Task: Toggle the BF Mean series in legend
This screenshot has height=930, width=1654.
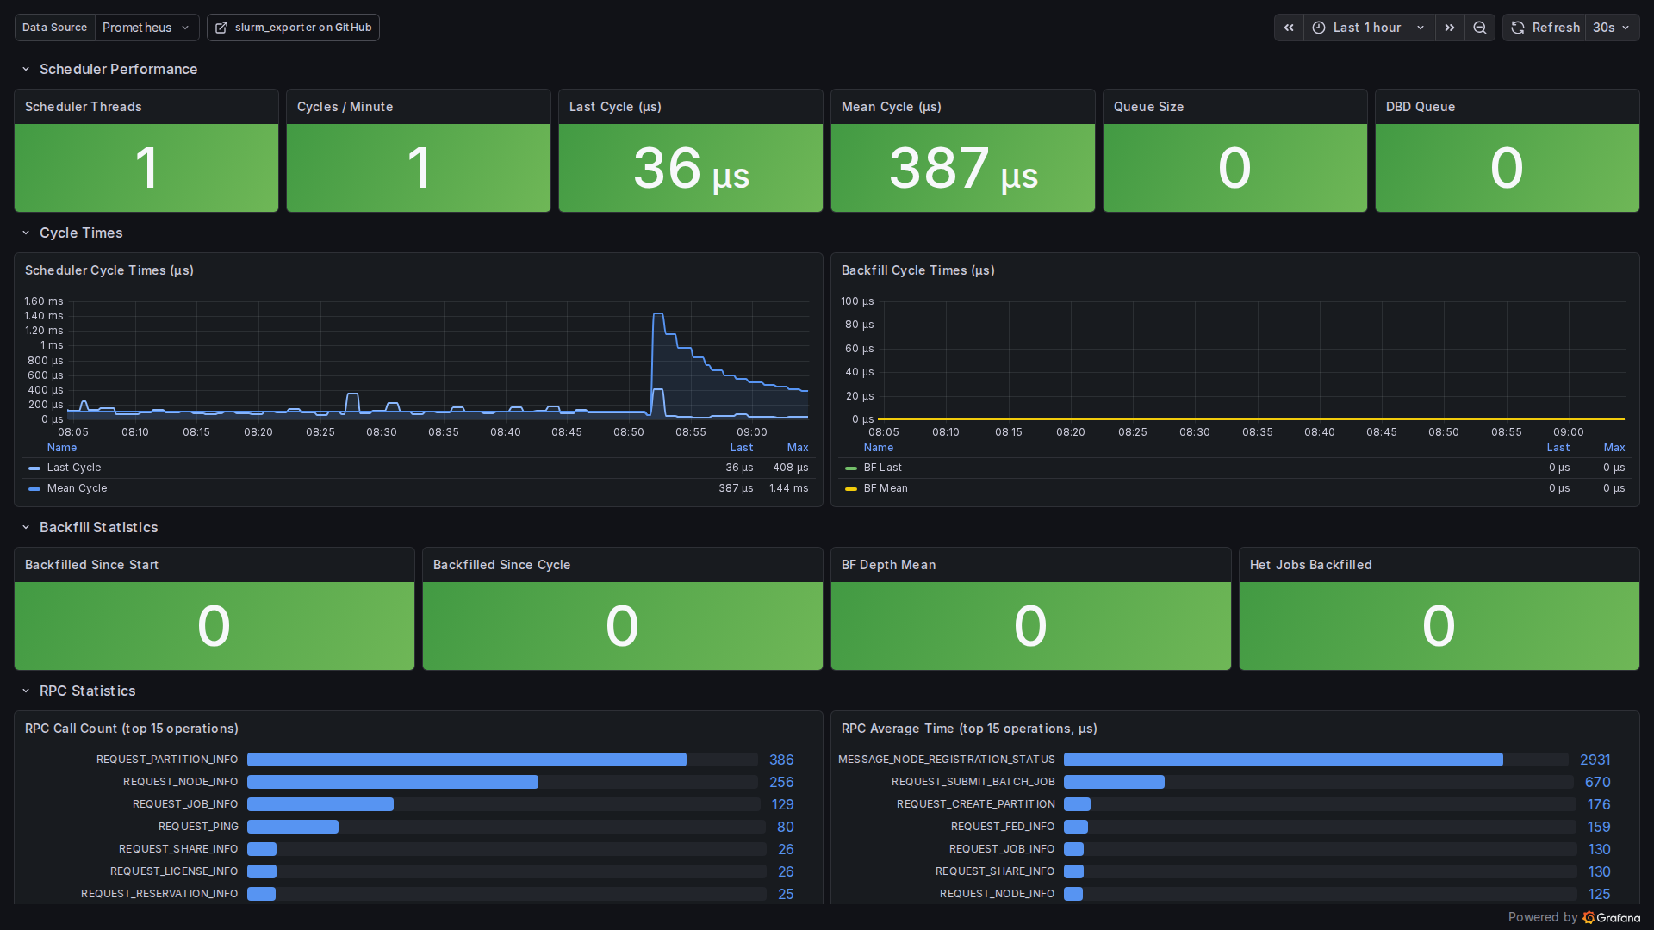Action: (886, 488)
